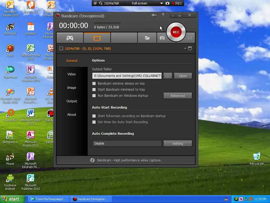The image size is (270, 203).
Task: Switch to the Output tab
Action: 72,101
